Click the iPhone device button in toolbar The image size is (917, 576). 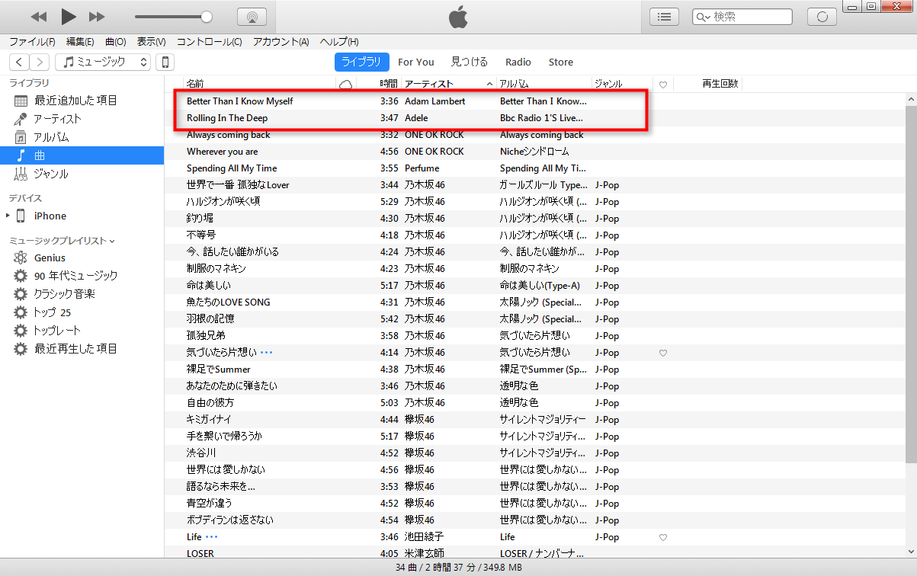point(165,62)
